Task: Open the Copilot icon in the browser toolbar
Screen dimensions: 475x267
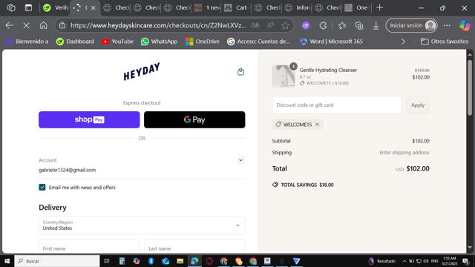Action: coord(465,25)
